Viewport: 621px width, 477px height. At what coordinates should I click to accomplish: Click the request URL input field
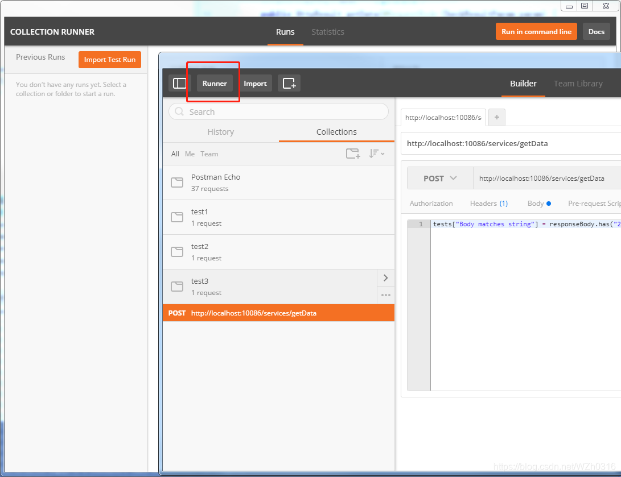tap(546, 179)
